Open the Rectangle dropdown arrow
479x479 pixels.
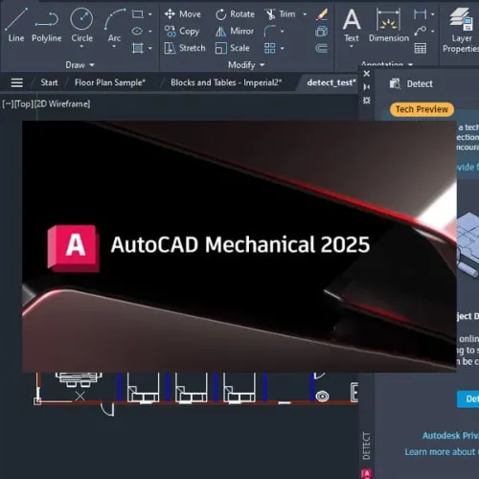(150, 14)
